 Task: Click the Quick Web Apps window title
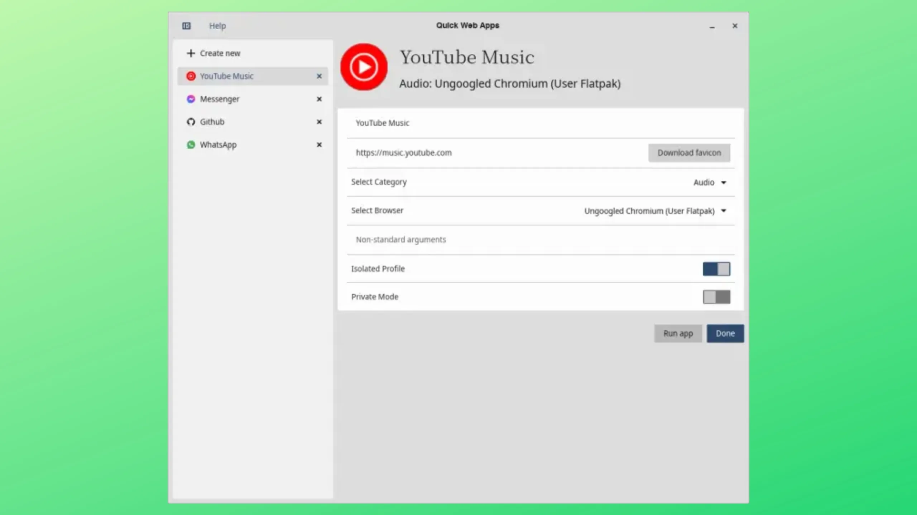click(x=467, y=25)
